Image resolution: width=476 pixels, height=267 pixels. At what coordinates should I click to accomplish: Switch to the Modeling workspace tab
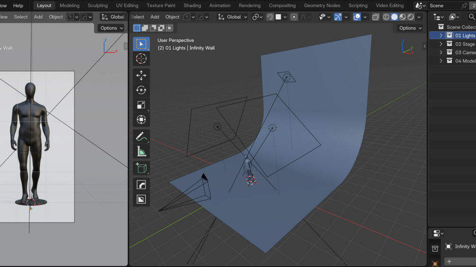[x=70, y=6]
